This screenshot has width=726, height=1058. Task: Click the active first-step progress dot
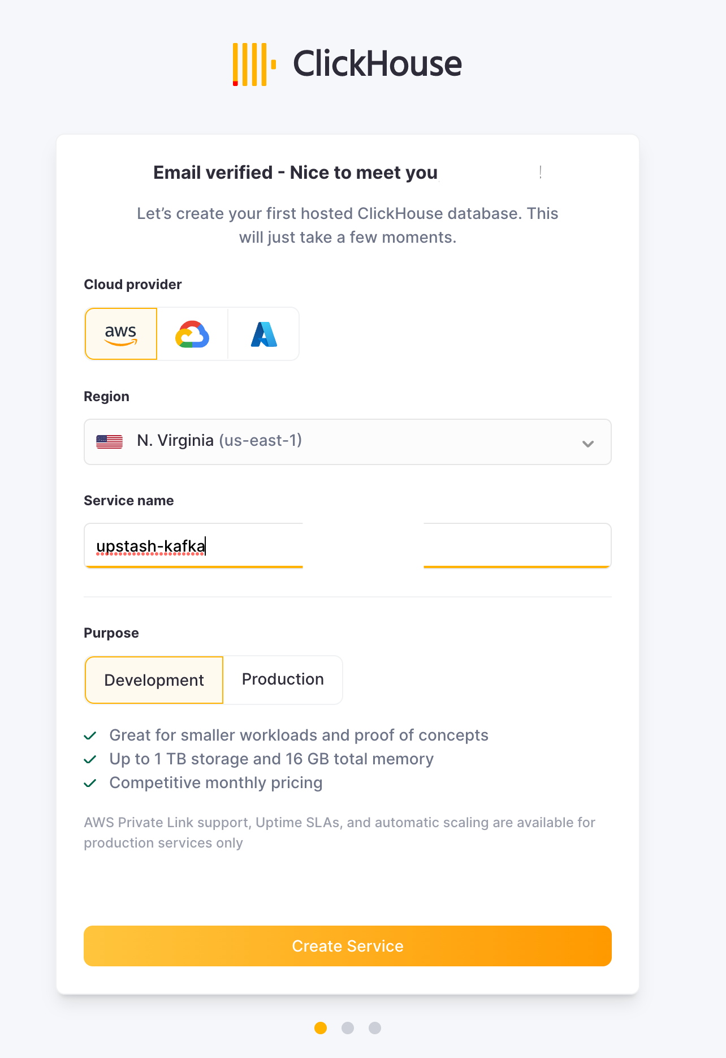(x=320, y=1029)
